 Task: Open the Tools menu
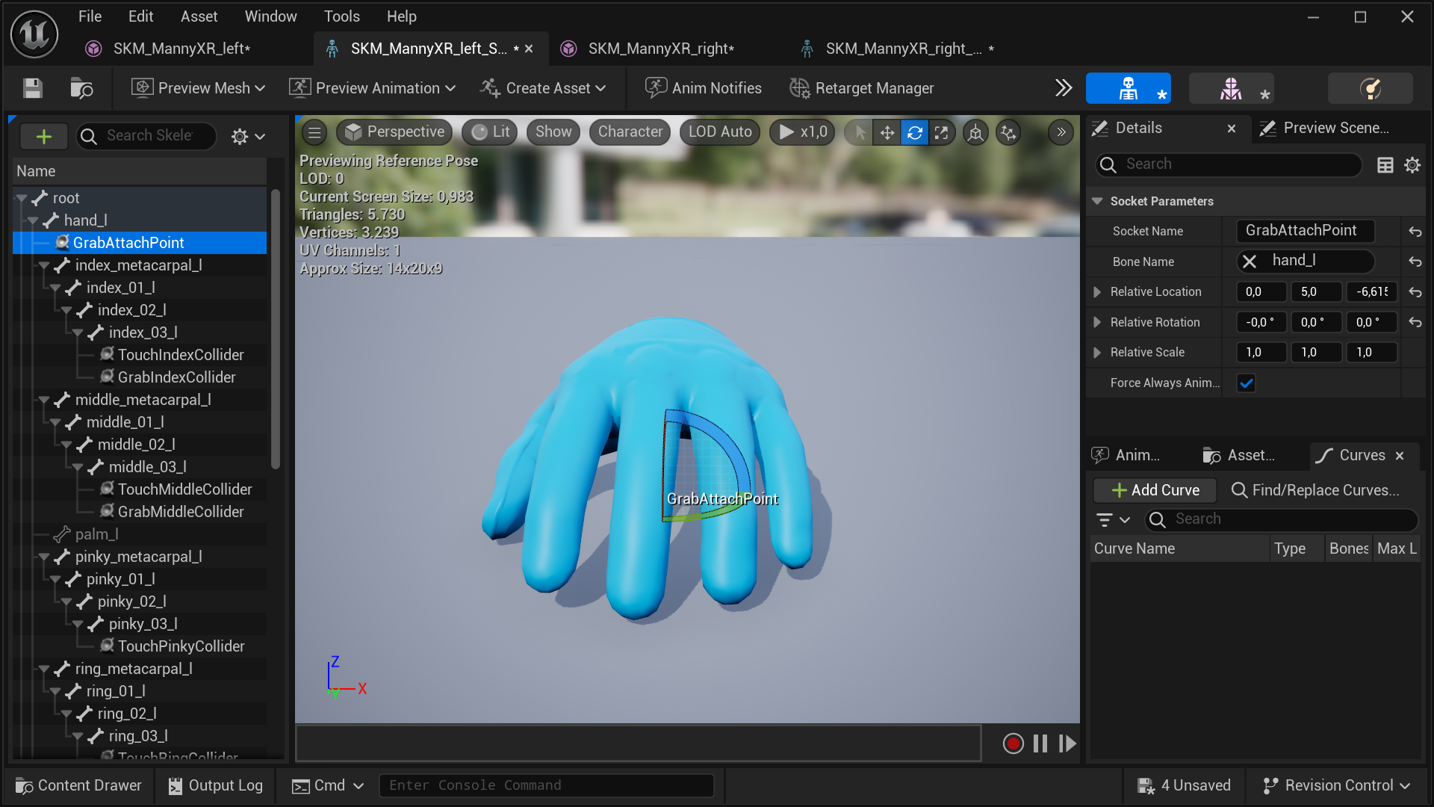tap(341, 16)
